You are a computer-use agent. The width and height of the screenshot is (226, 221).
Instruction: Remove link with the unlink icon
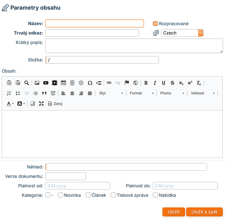(118, 83)
